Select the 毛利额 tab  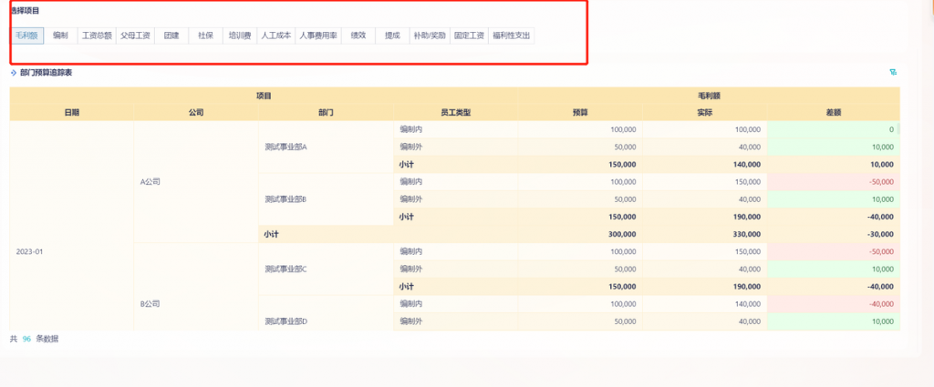pos(26,36)
